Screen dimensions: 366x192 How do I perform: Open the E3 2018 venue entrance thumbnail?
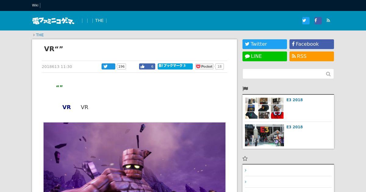[x=264, y=135]
